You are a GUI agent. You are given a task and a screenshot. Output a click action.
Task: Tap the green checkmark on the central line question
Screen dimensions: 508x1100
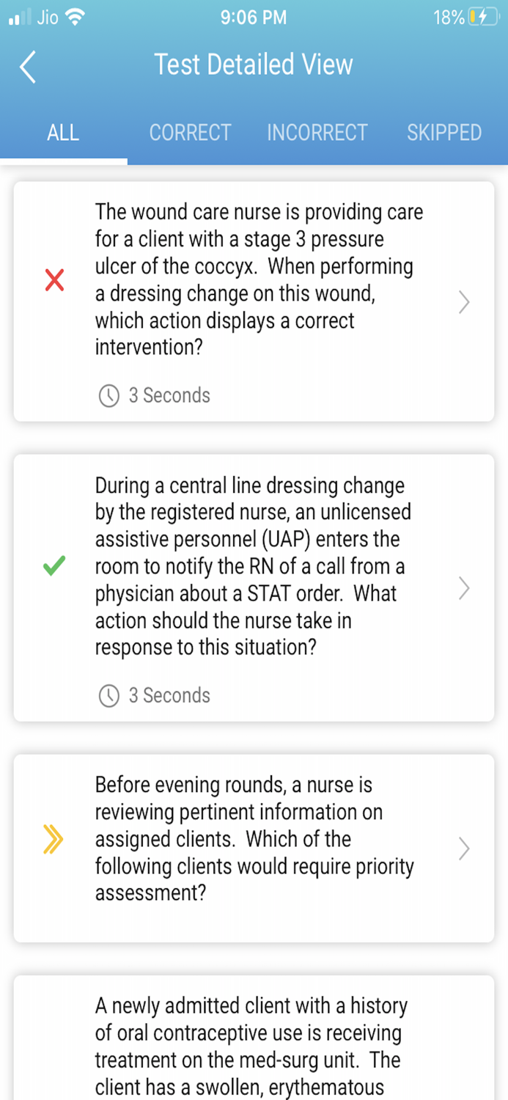(x=53, y=566)
